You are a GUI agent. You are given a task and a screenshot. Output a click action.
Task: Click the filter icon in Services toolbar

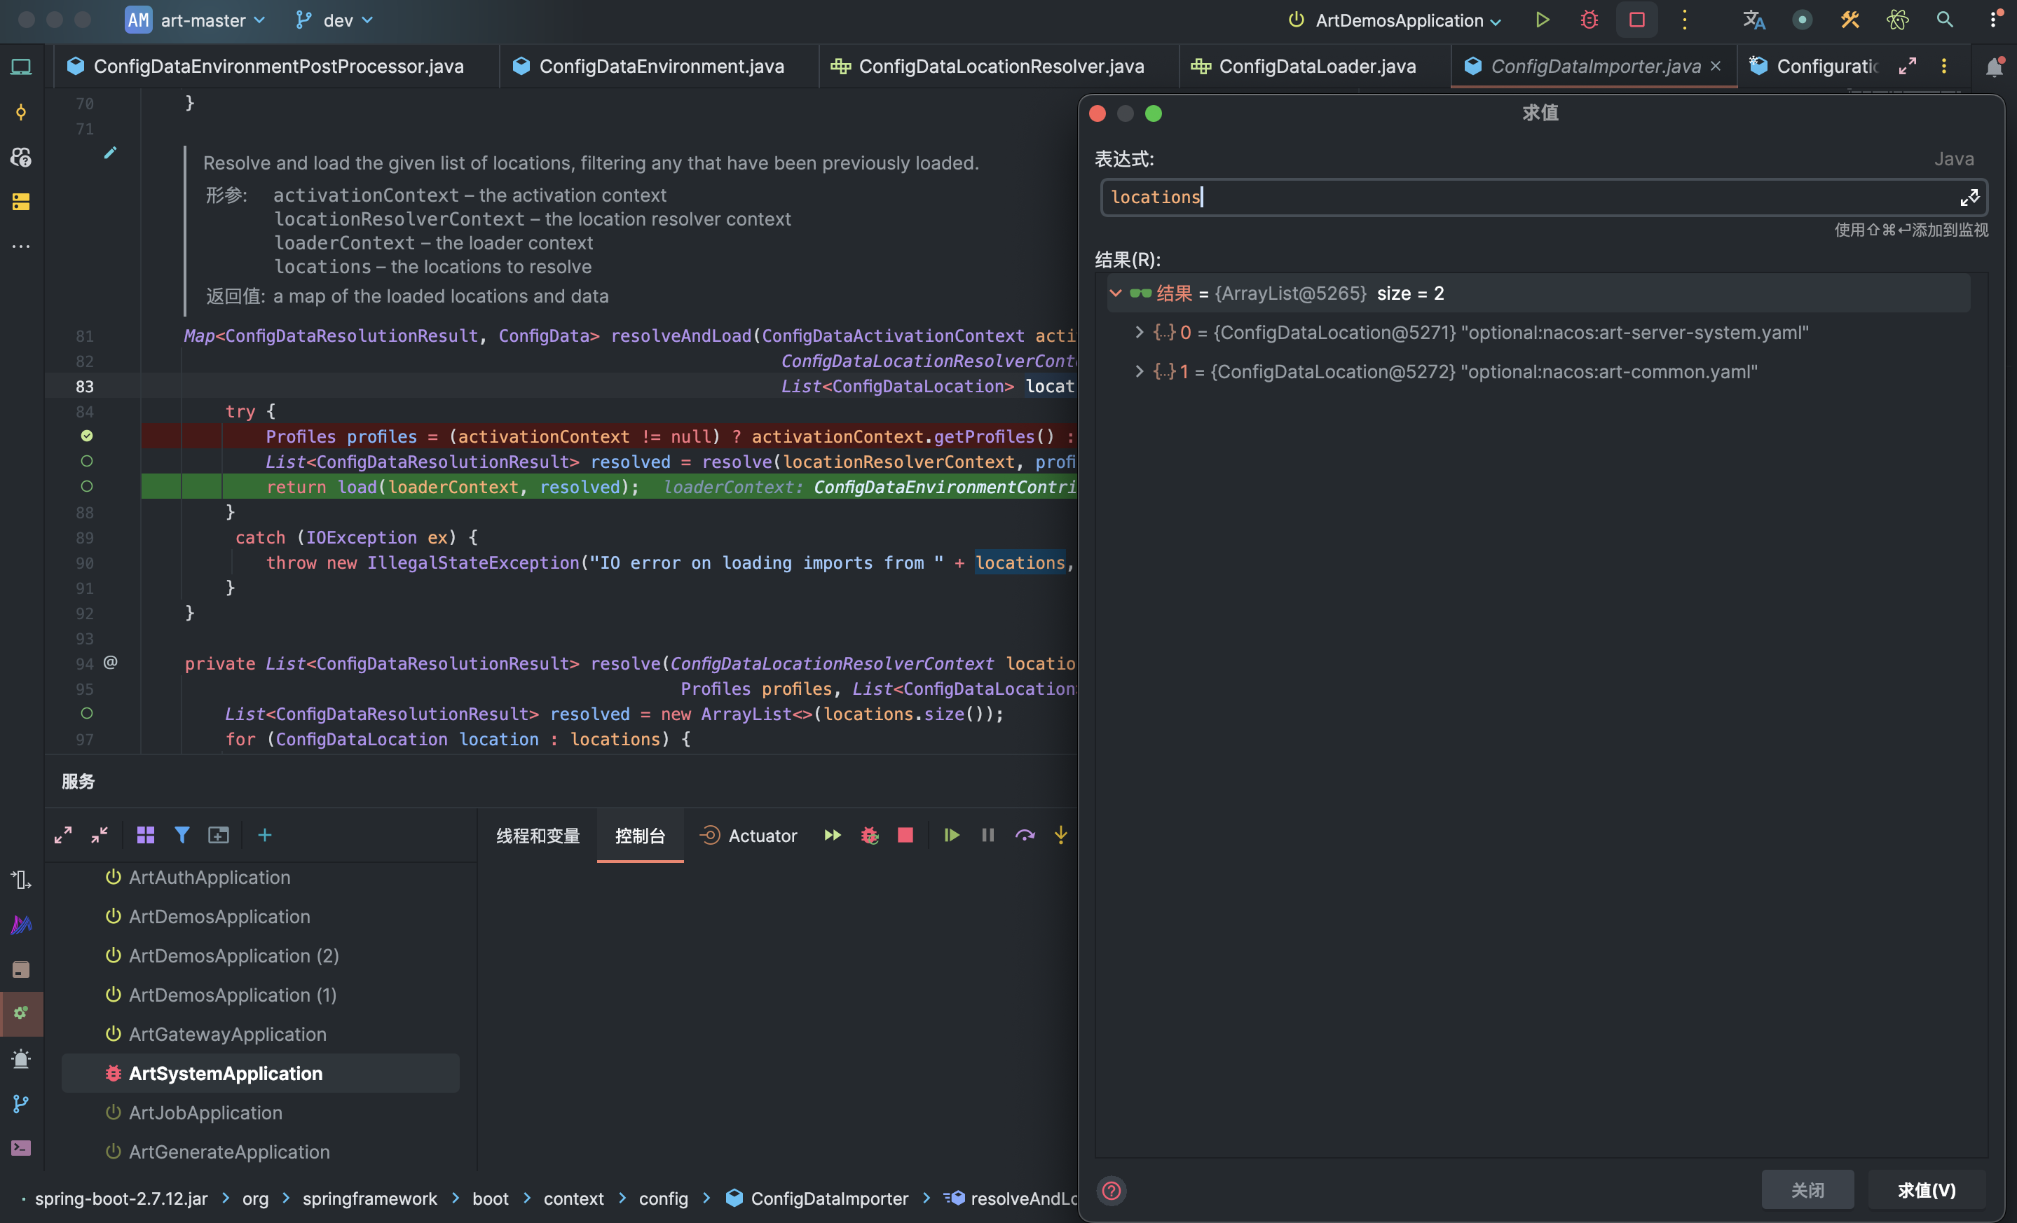point(182,835)
